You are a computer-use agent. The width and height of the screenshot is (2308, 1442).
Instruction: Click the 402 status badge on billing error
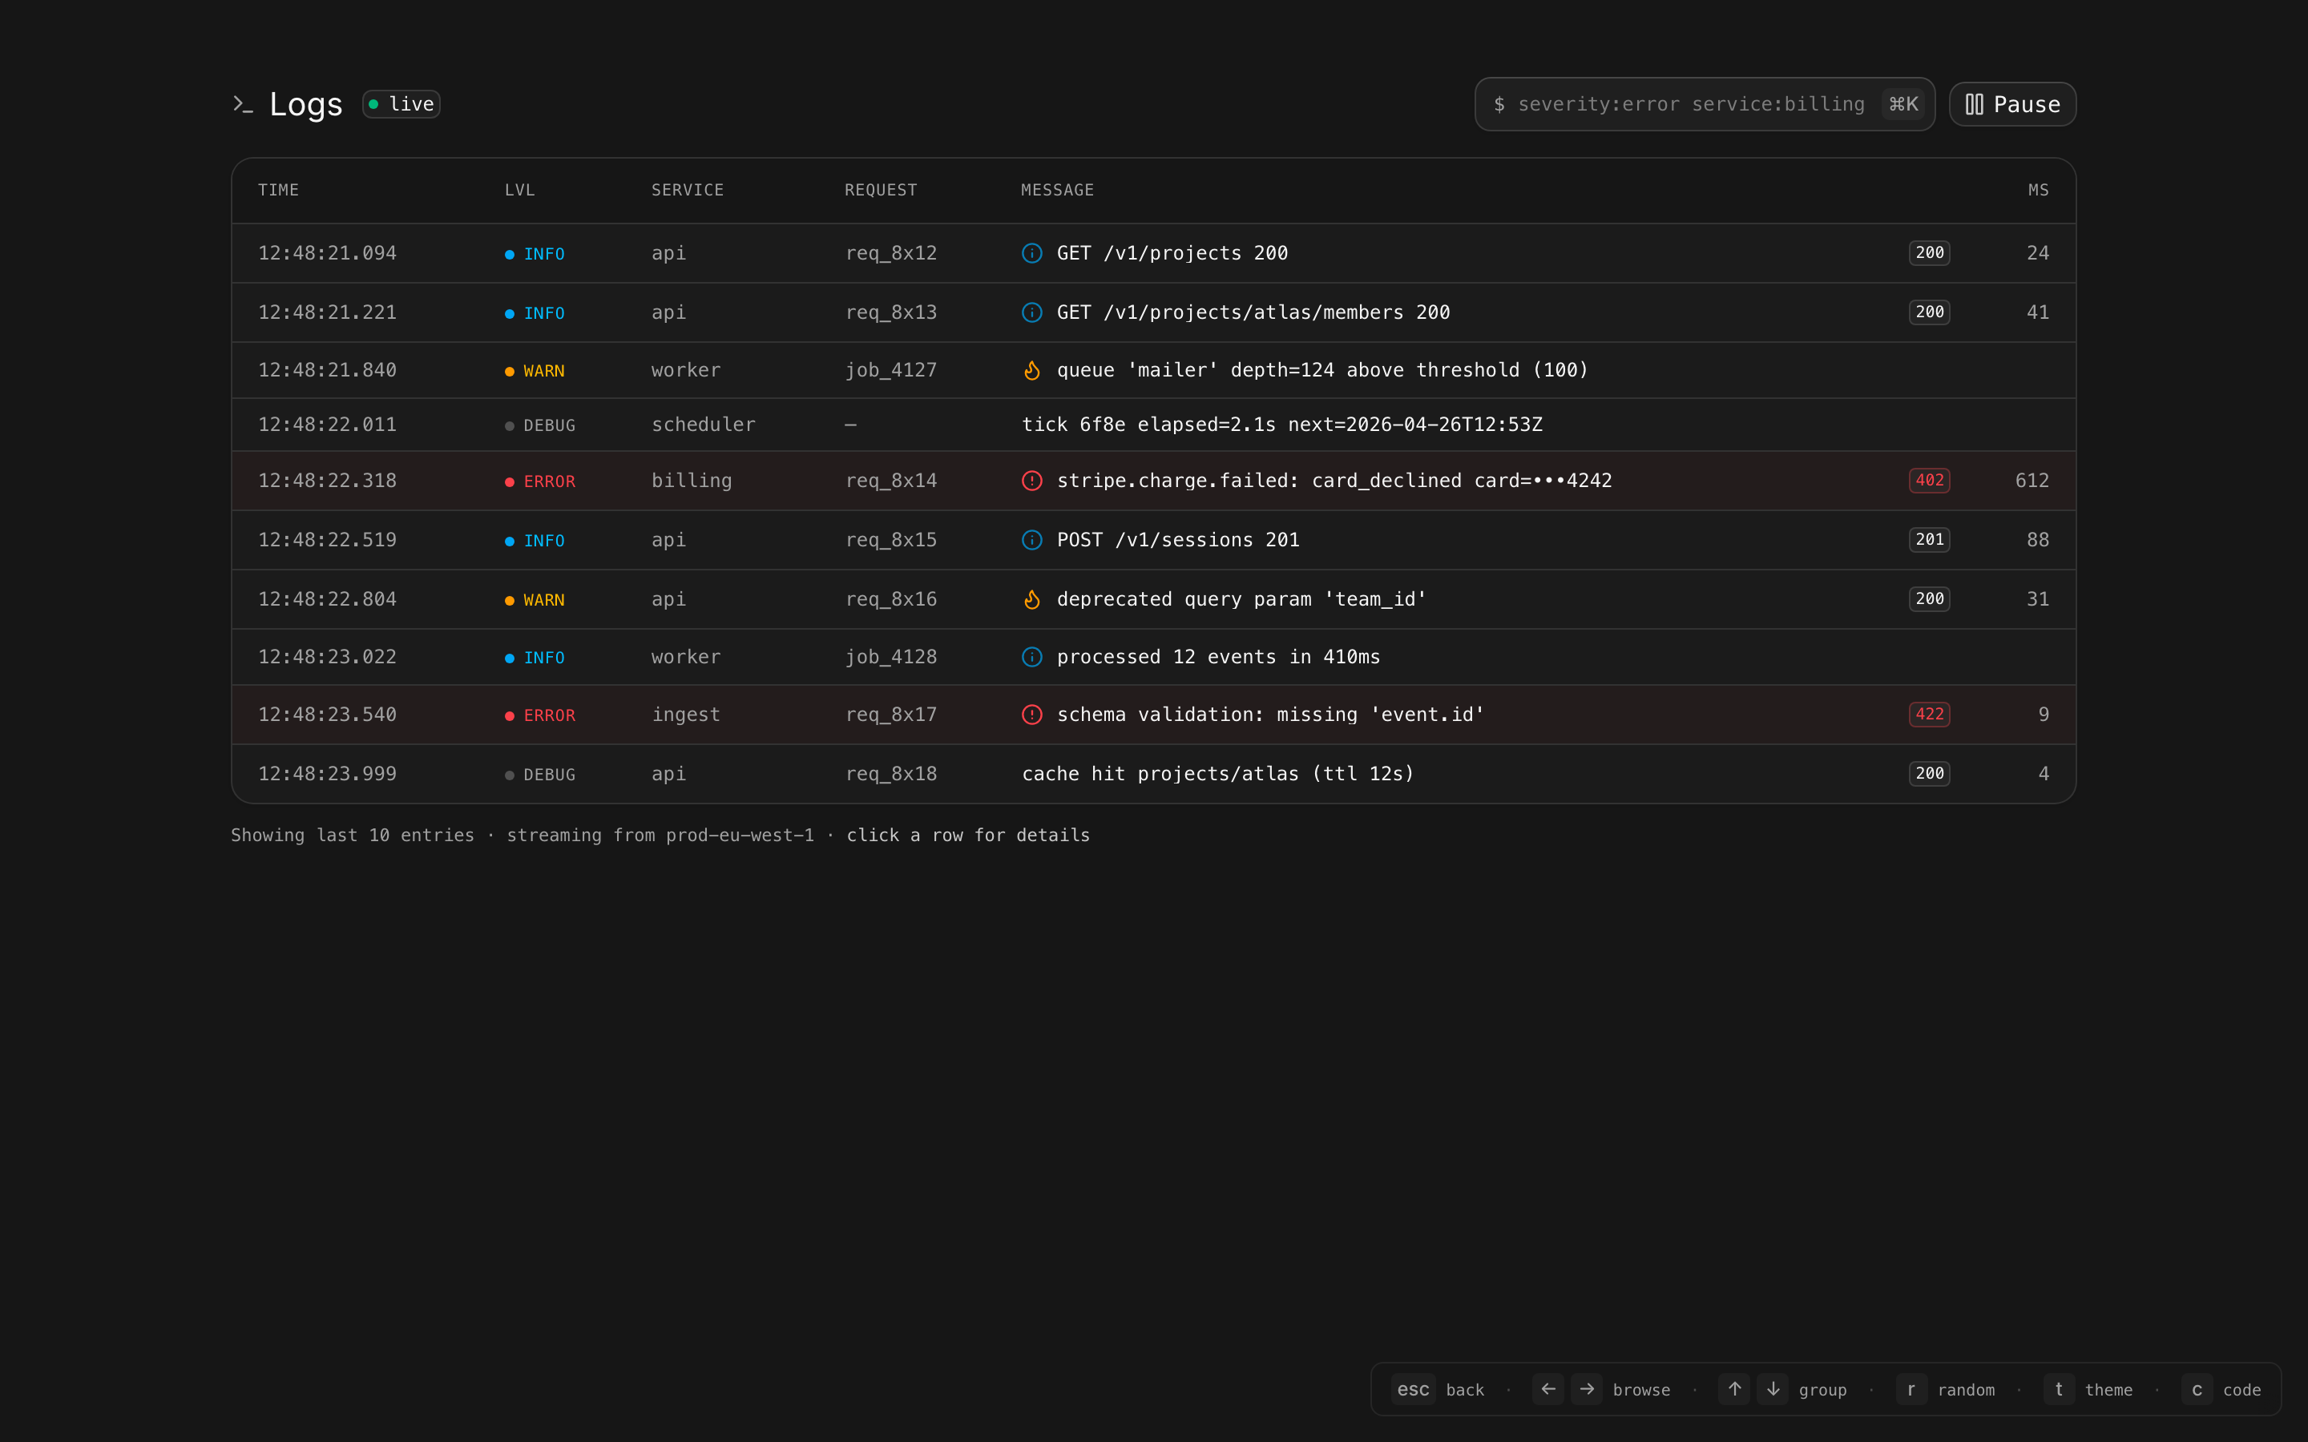[1928, 481]
